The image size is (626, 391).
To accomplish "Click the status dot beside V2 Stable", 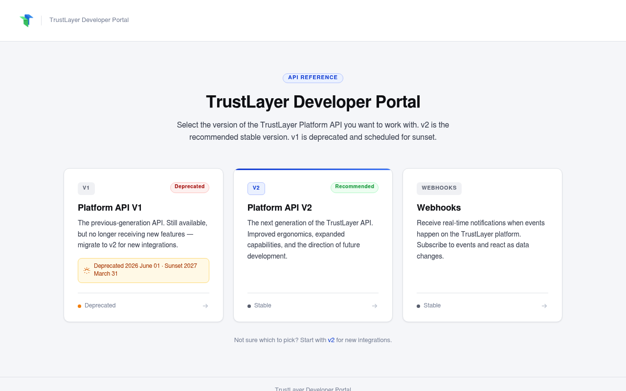I will [x=249, y=306].
